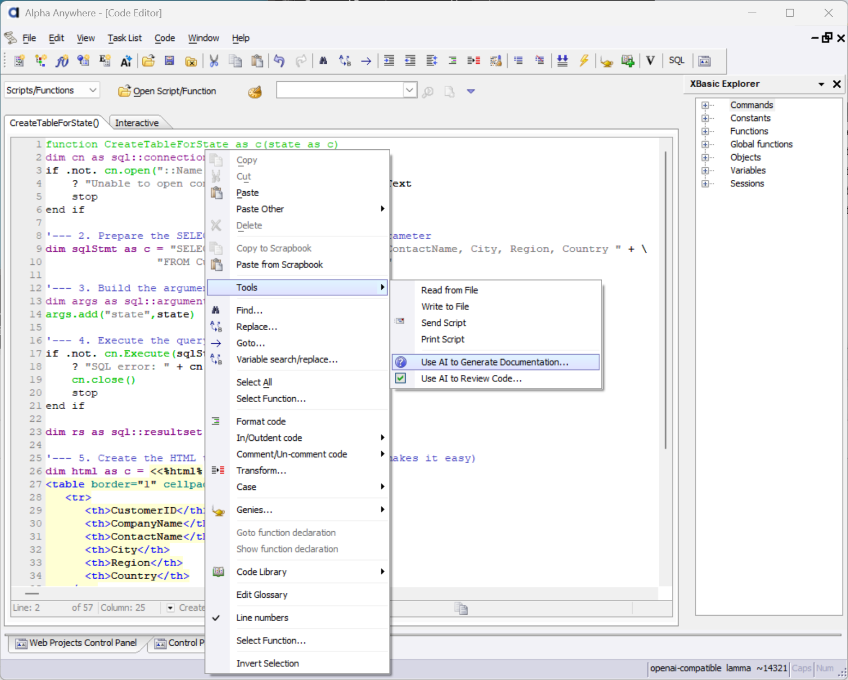Click the uncomment lines toolbar icon
Screen dimensions: 848x680
tap(539, 60)
